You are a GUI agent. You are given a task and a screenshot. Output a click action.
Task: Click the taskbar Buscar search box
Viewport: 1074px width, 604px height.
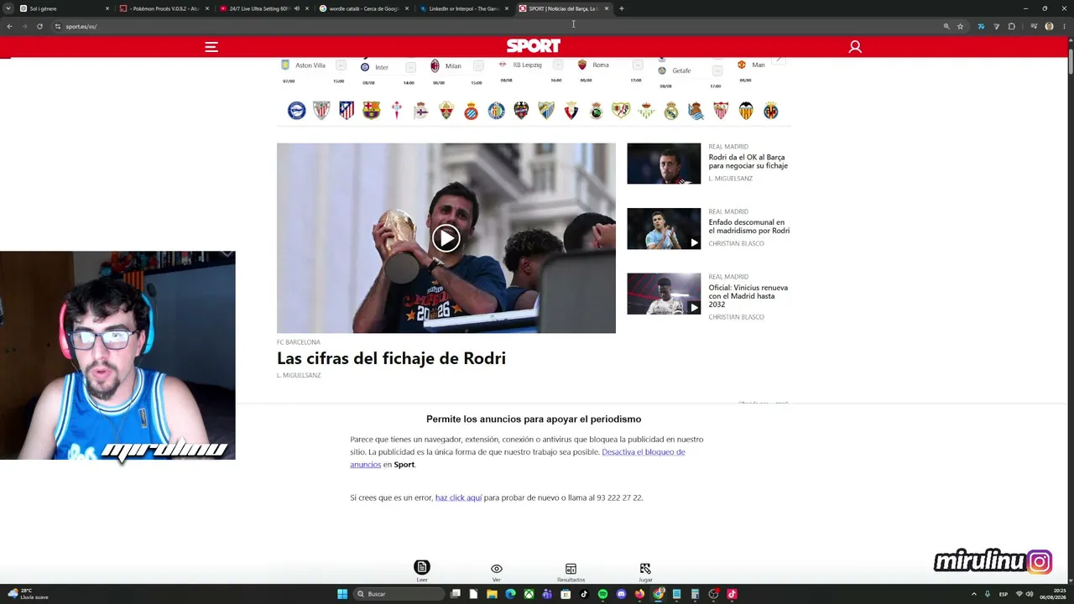tap(398, 594)
